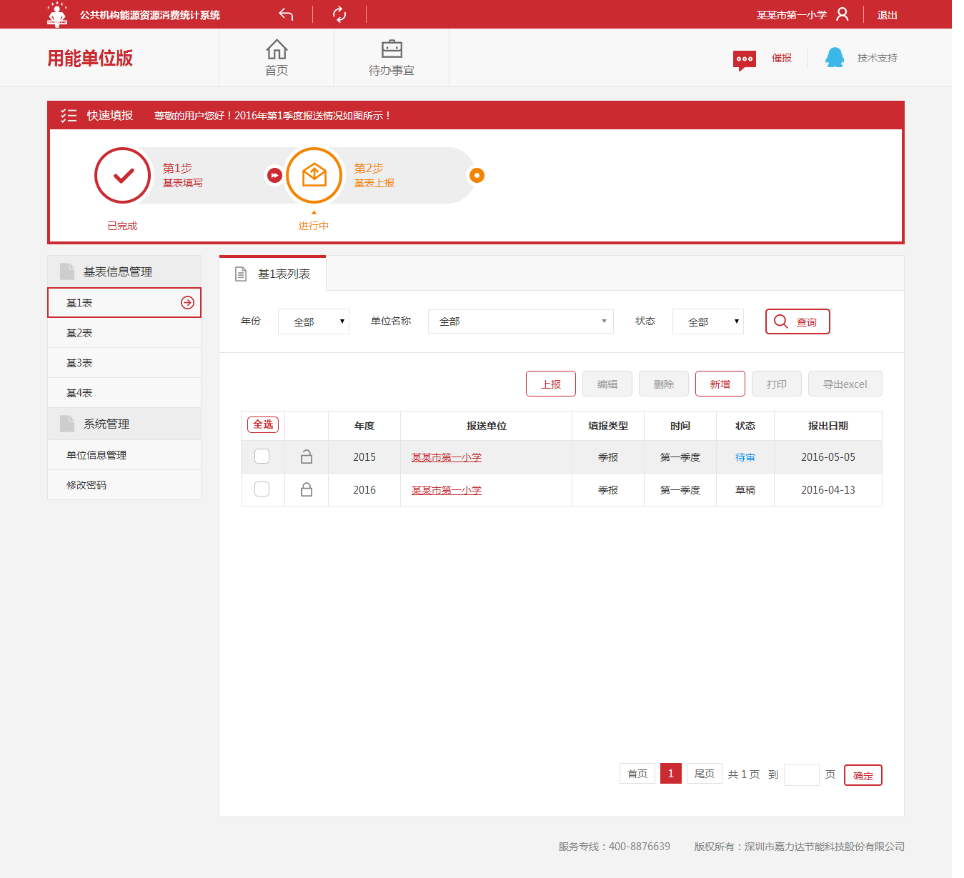Screen dimensions: 964x878
Task: Check the checkbox for the 2016 record
Action: pyautogui.click(x=262, y=489)
